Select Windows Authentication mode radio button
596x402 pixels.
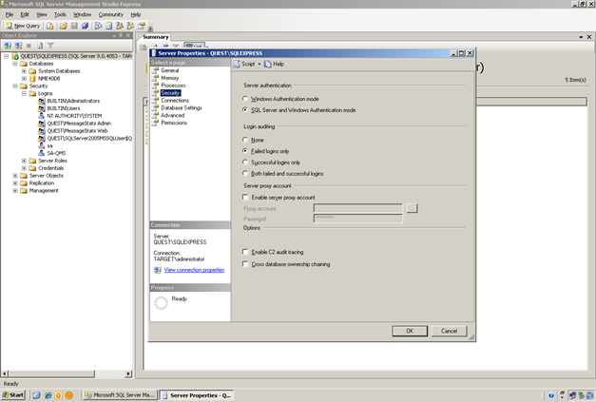click(245, 99)
